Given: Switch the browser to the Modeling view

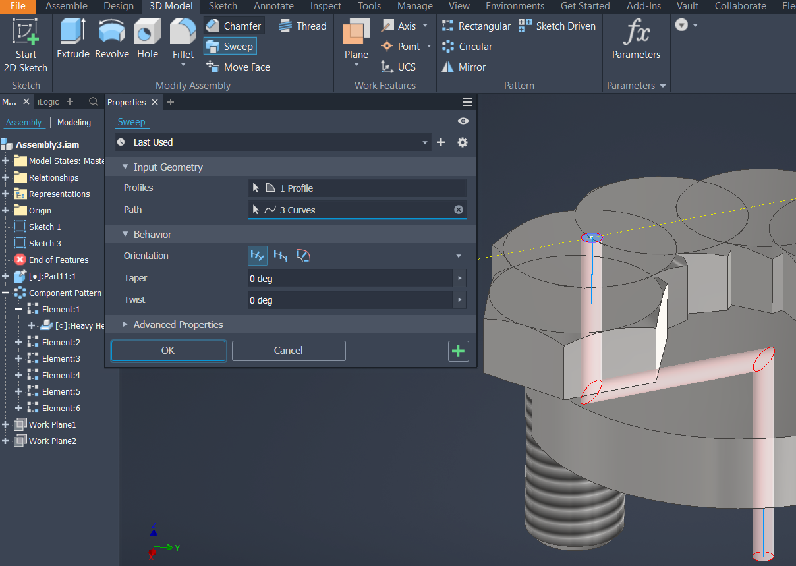Looking at the screenshot, I should 73,122.
